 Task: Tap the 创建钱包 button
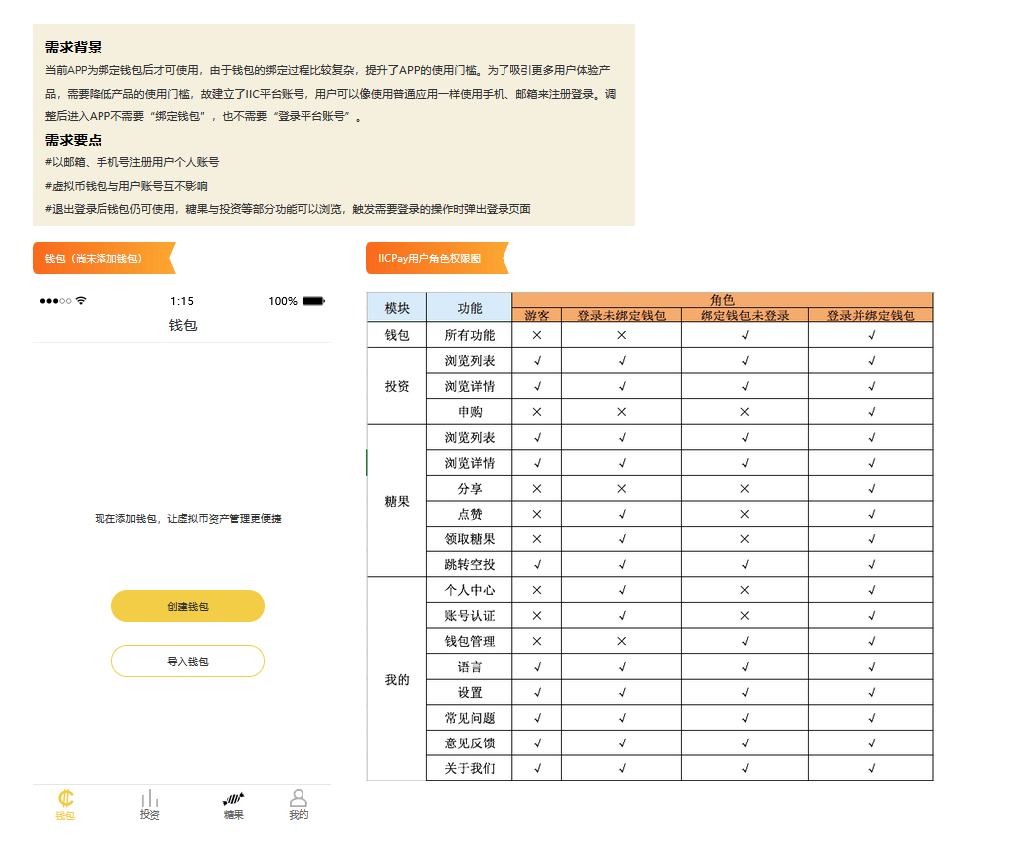(188, 606)
